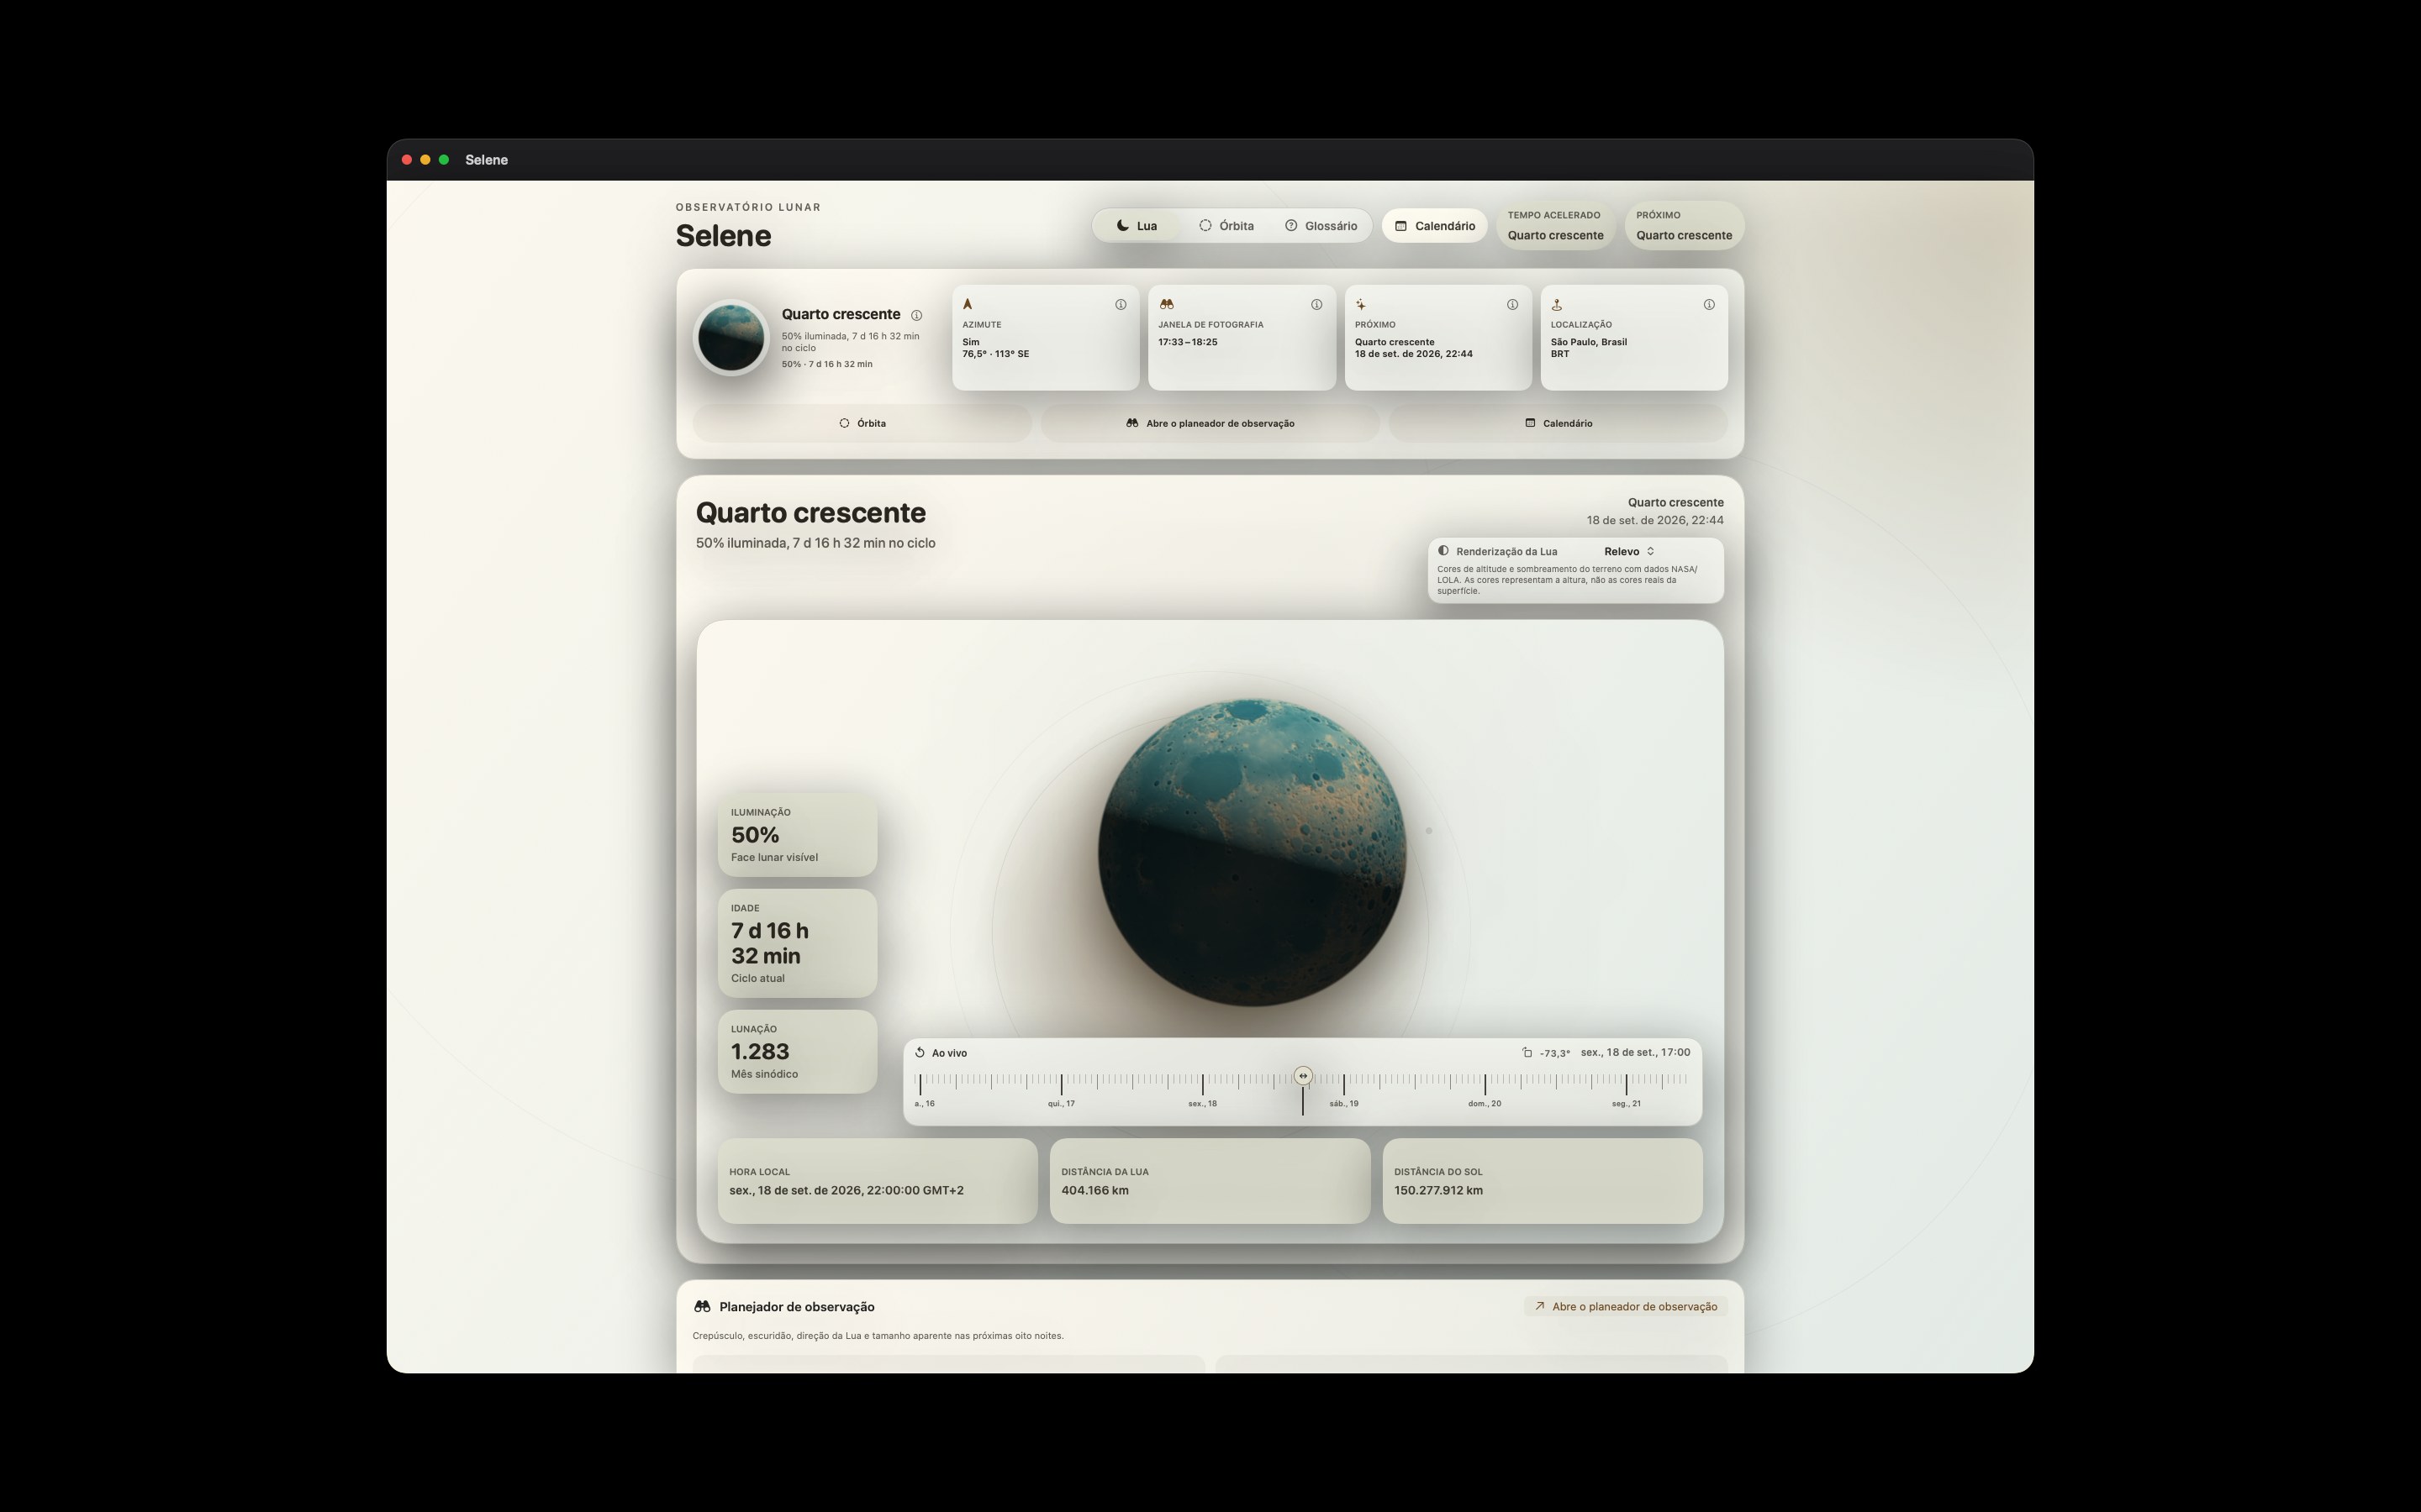
Task: Click the Próximo Quarto crescente header pill
Action: (1685, 226)
